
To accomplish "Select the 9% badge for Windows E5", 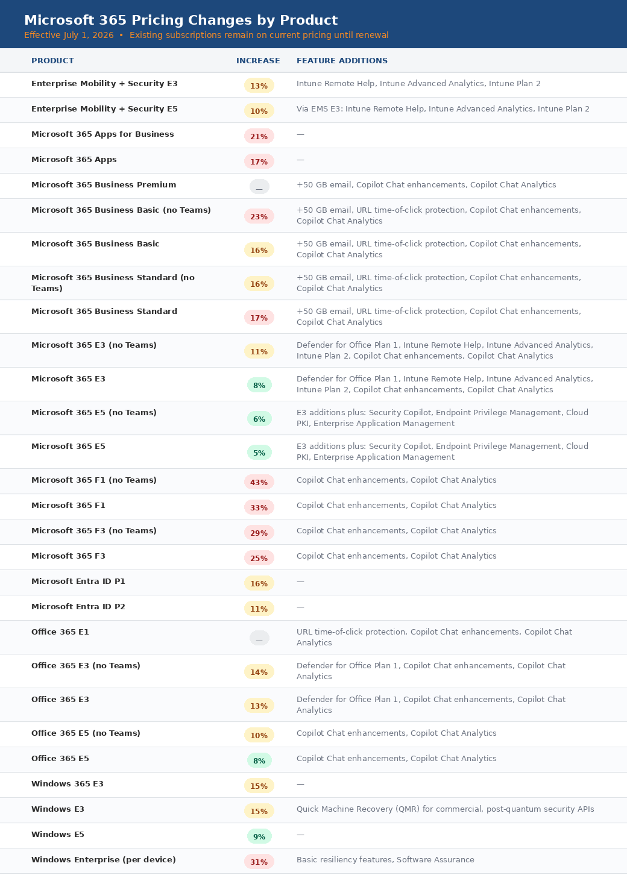I will pos(259,836).
